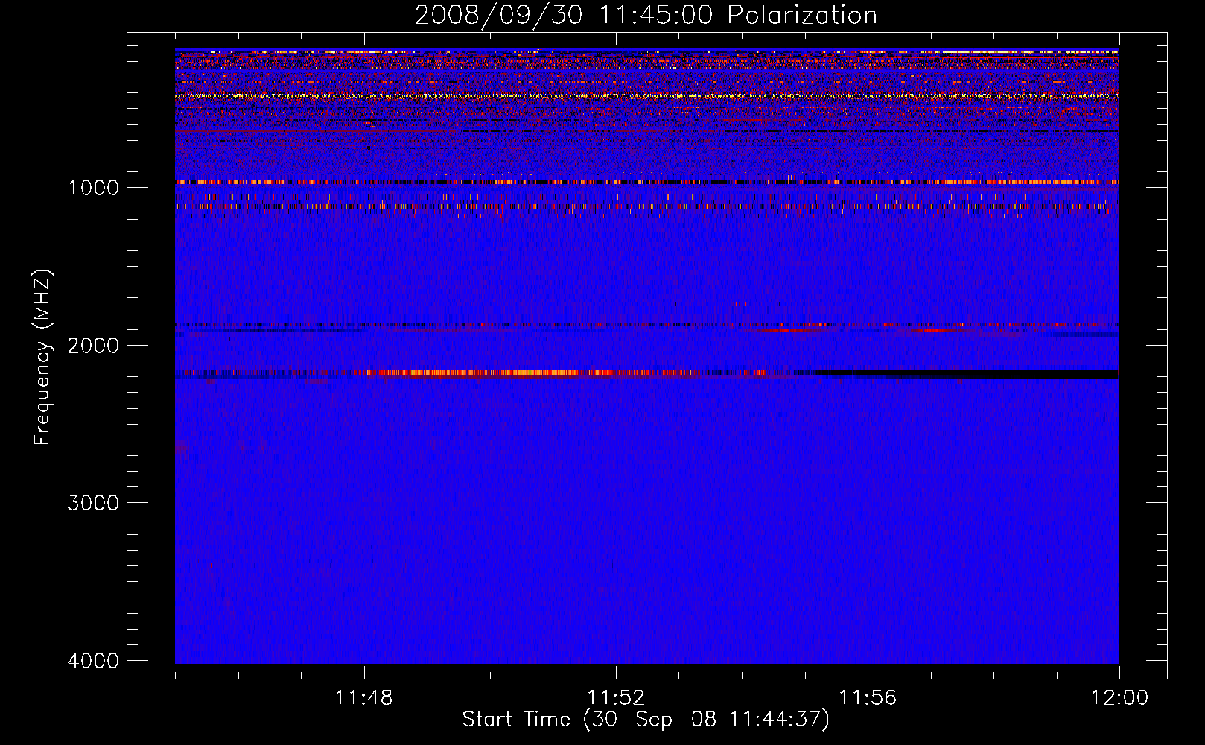Click the bright orange band just below 1000 MHz
1205x745 pixels.
point(646,182)
